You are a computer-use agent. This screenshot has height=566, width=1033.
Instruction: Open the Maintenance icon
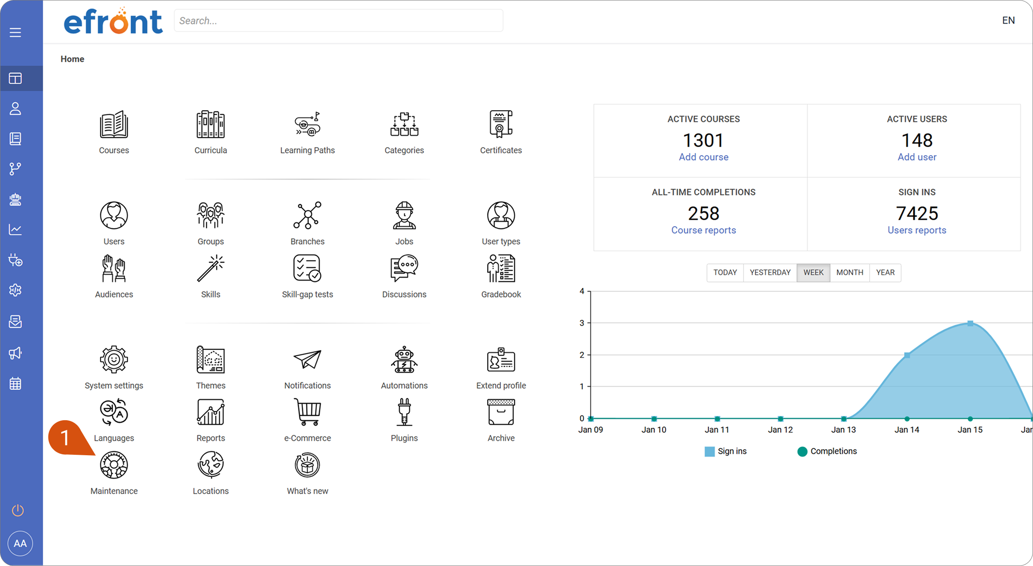point(114,465)
